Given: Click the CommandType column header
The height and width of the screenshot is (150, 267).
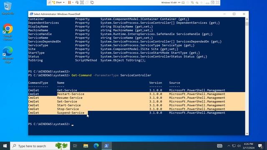Looking at the screenshot, I should tap(38, 82).
